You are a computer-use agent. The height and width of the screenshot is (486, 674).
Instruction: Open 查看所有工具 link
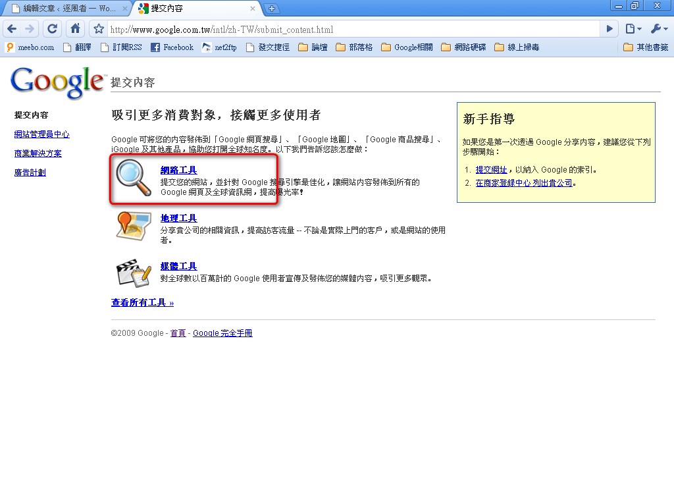(142, 302)
